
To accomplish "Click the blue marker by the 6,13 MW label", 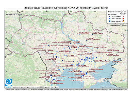I will coord(114,60).
